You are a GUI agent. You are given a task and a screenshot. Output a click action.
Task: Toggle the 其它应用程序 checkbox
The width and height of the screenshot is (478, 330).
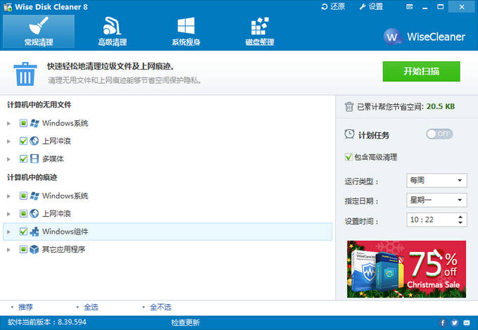[x=23, y=249]
